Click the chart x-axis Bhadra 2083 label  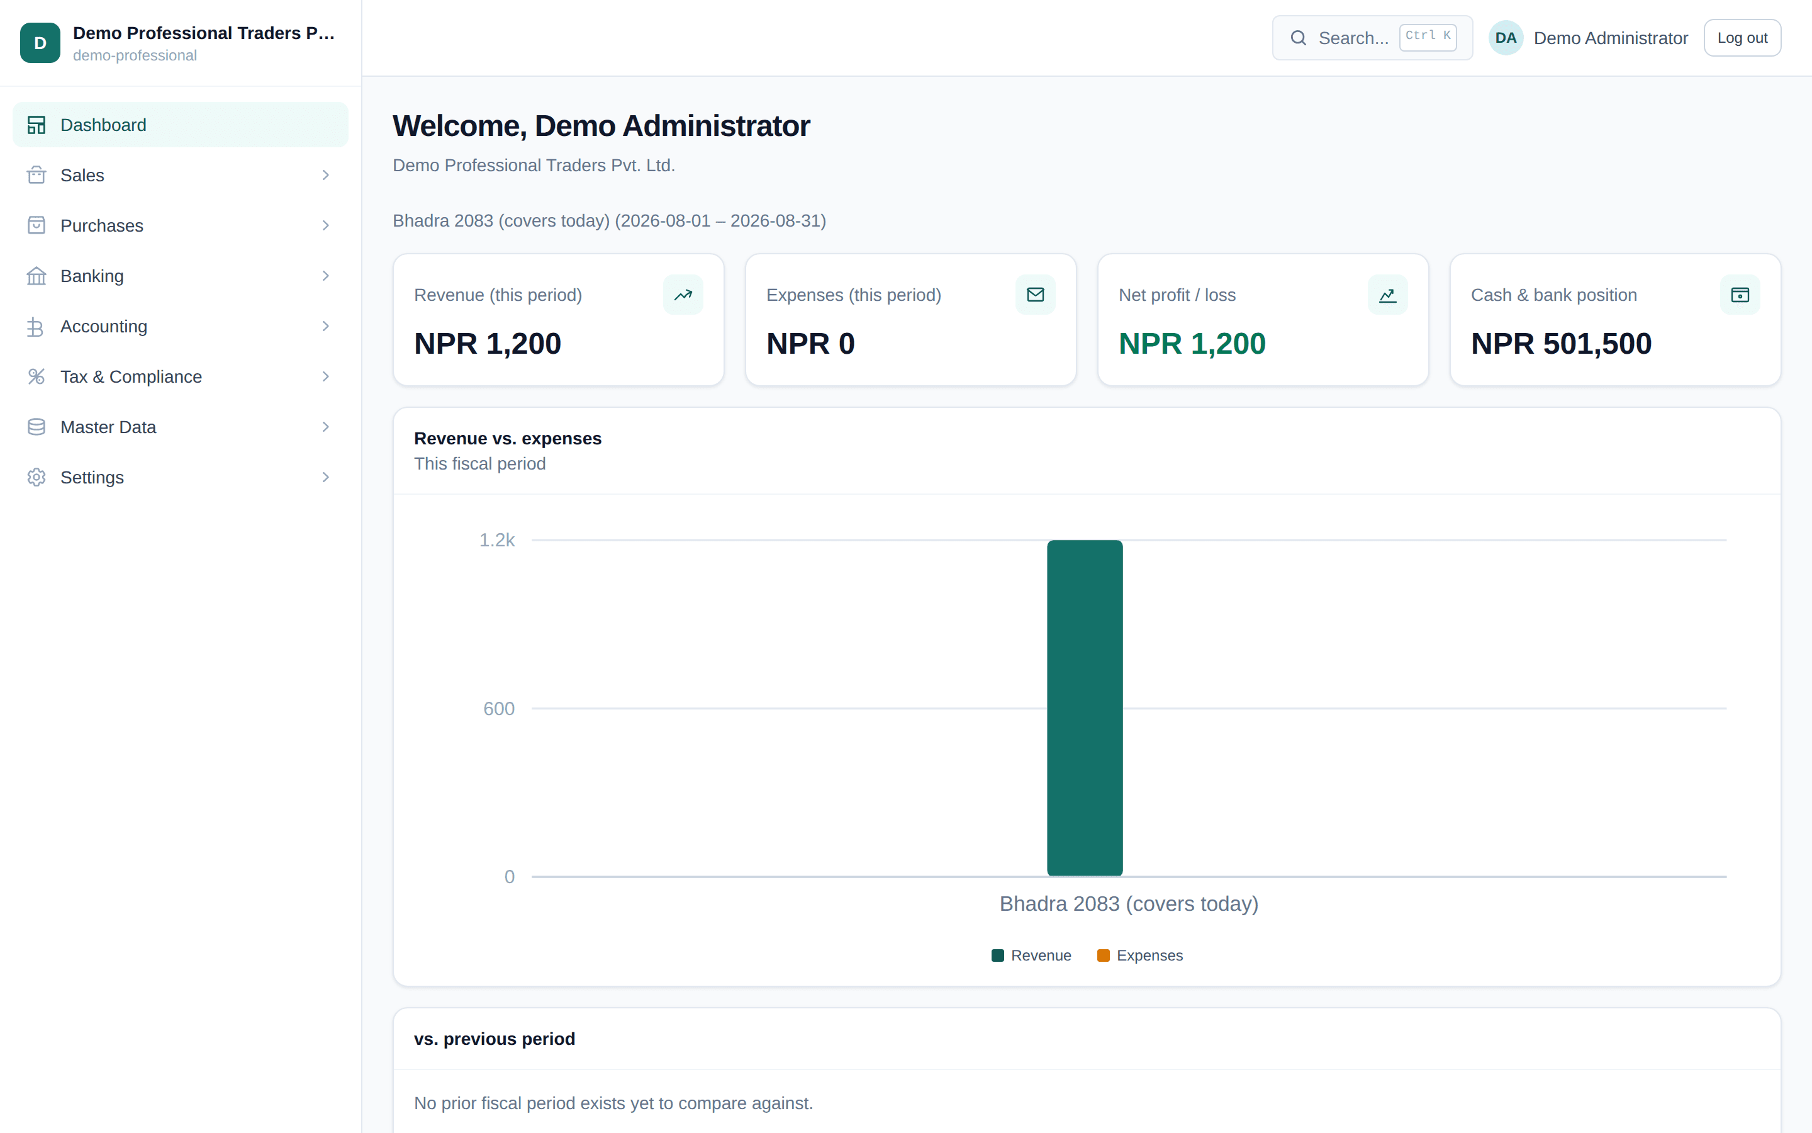(x=1128, y=904)
